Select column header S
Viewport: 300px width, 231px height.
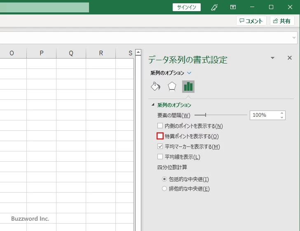(x=125, y=53)
